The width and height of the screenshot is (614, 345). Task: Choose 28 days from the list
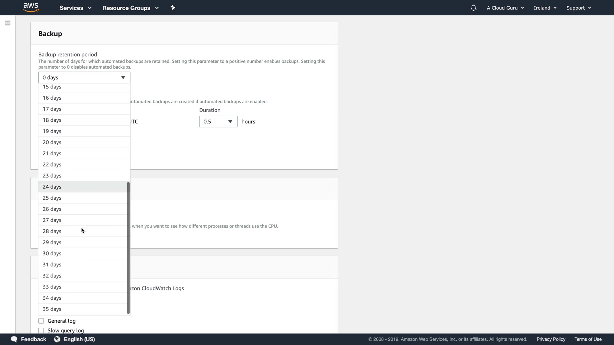52,231
